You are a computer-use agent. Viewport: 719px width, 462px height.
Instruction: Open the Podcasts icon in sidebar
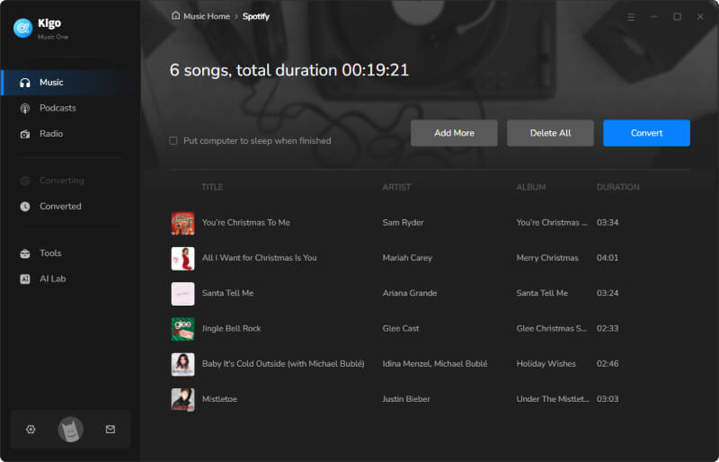pyautogui.click(x=25, y=108)
